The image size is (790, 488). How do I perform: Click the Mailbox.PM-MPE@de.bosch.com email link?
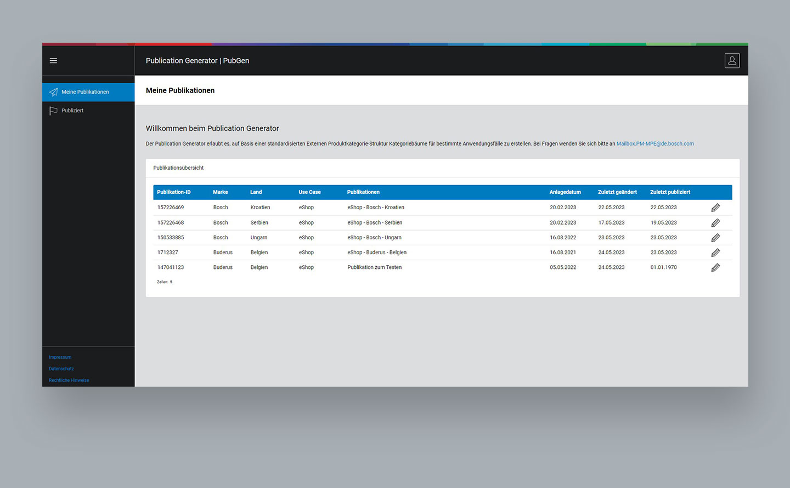coord(654,144)
